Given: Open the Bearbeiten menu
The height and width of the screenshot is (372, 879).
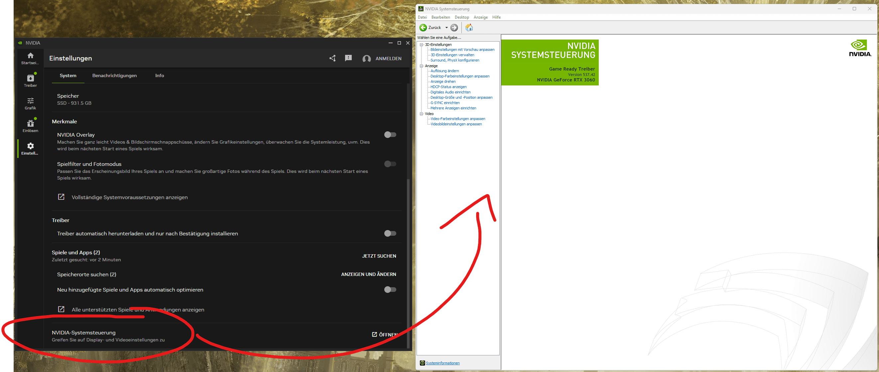Looking at the screenshot, I should 440,17.
